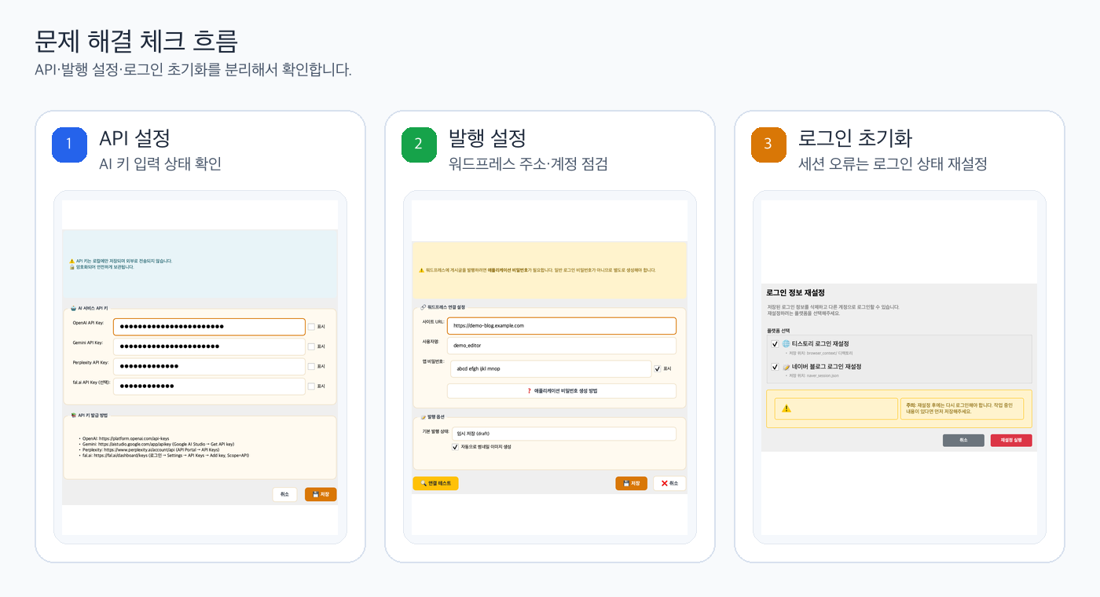Viewport: 1100px width, 597px height.
Task: Click warning icon in API key notice
Action: click(71, 261)
